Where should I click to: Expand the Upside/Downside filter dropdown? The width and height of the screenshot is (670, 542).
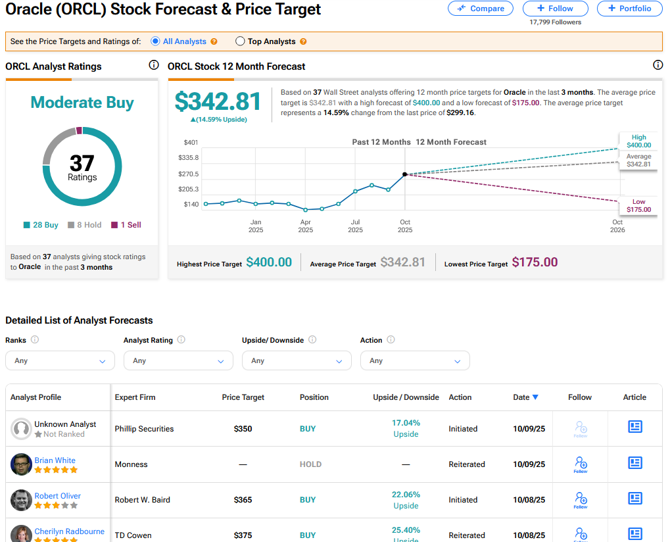pos(297,360)
